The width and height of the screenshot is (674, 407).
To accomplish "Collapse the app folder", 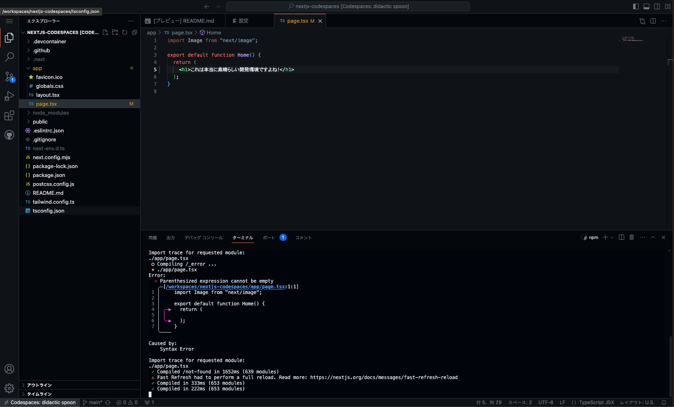I will click(x=80, y=68).
